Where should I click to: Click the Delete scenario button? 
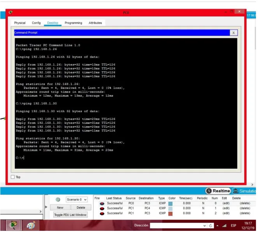pyautogui.click(x=81, y=208)
